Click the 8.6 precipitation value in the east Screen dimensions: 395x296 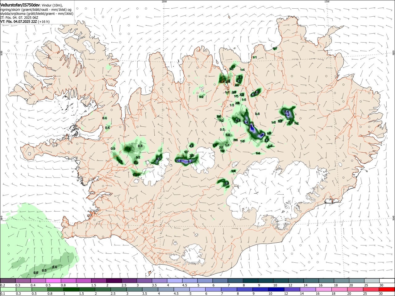tap(287, 112)
